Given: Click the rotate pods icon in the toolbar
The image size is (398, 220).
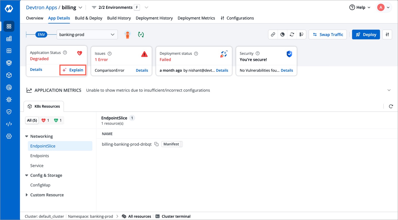Looking at the screenshot, I should (292, 34).
